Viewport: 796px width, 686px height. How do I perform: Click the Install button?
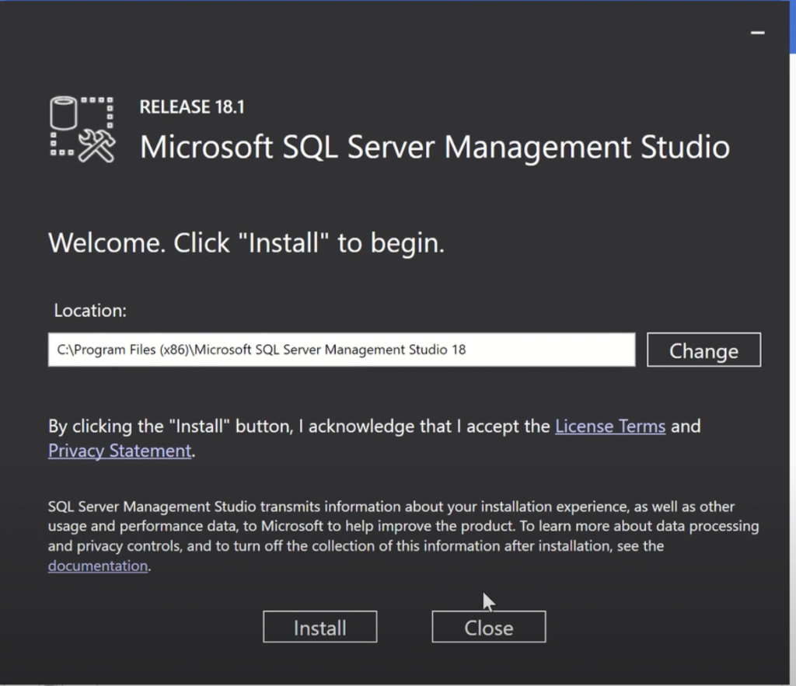pos(319,627)
